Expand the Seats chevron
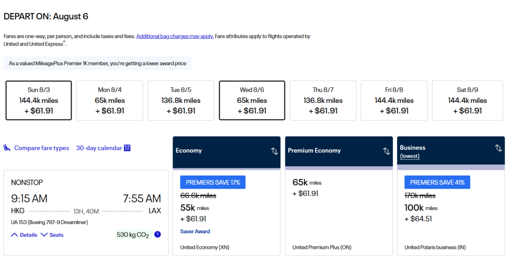The height and width of the screenshot is (259, 525). [x=44, y=235]
